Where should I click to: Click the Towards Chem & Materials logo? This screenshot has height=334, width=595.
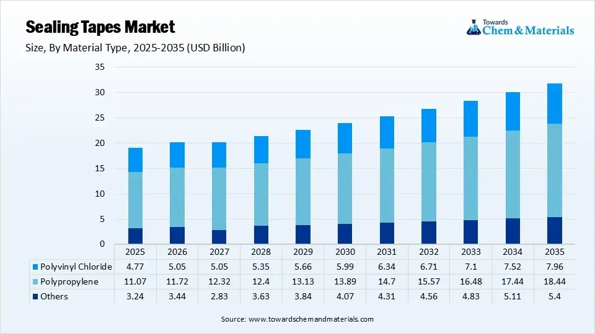[x=520, y=28]
